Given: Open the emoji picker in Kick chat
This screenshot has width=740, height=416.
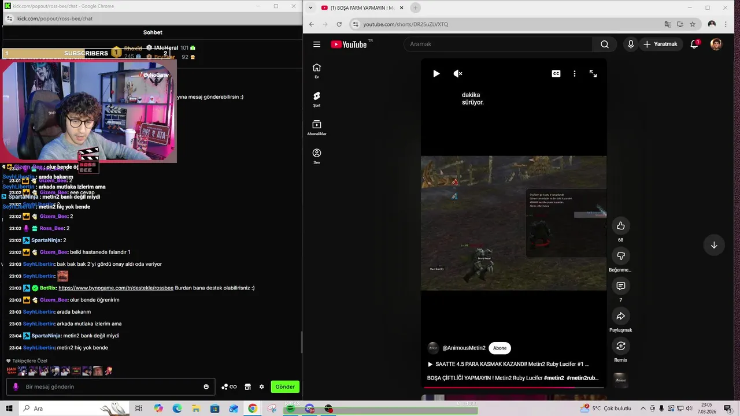Looking at the screenshot, I should click(206, 387).
